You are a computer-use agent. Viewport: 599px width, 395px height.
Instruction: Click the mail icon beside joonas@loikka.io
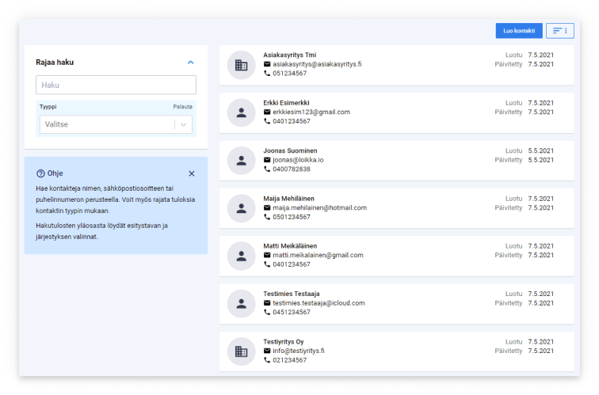pos(267,160)
